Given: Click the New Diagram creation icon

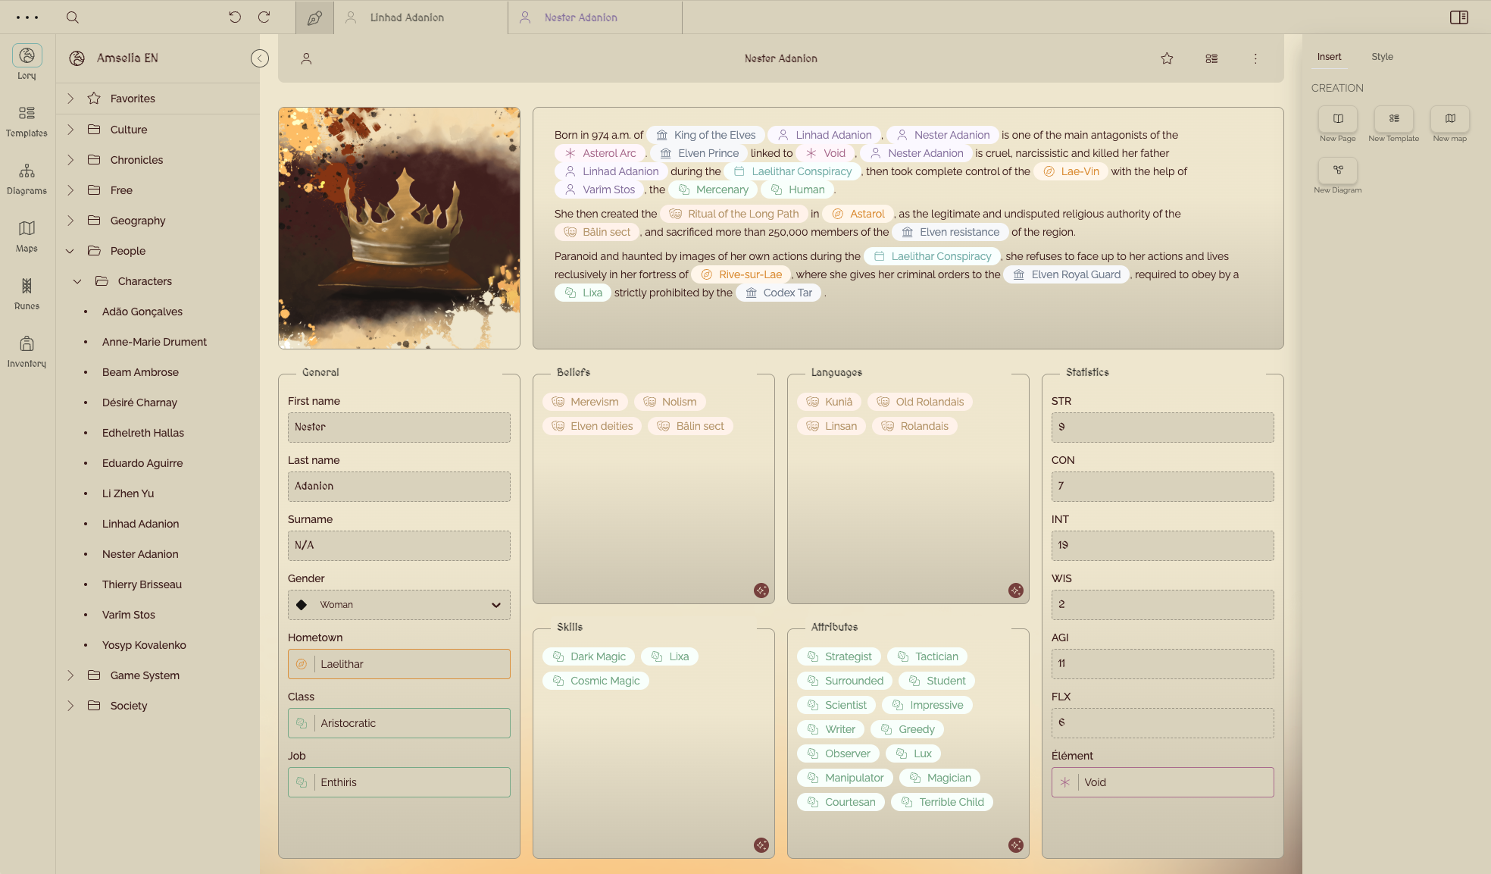Looking at the screenshot, I should 1337,171.
